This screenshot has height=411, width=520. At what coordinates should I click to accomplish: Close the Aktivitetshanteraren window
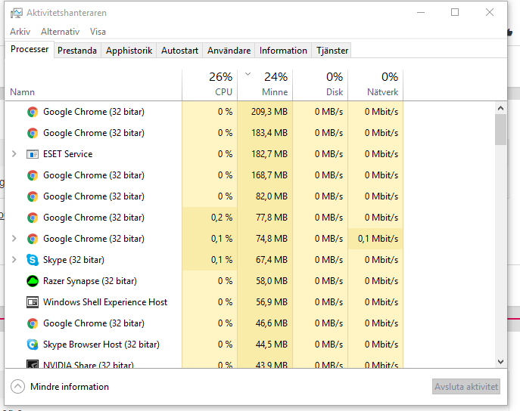click(x=490, y=13)
